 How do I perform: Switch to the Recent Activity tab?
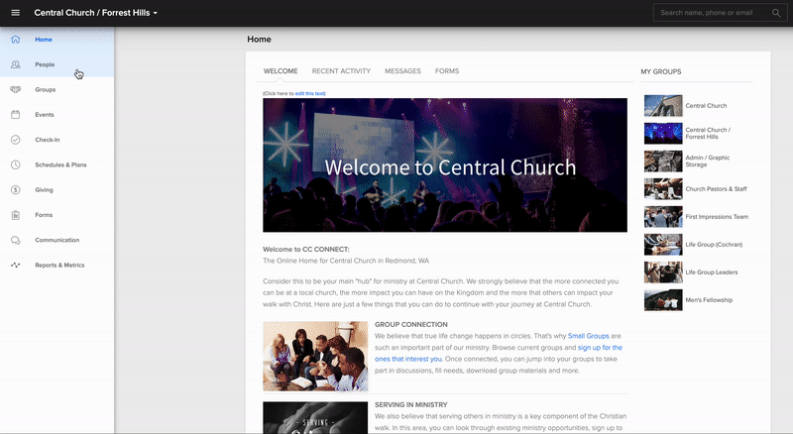(341, 71)
